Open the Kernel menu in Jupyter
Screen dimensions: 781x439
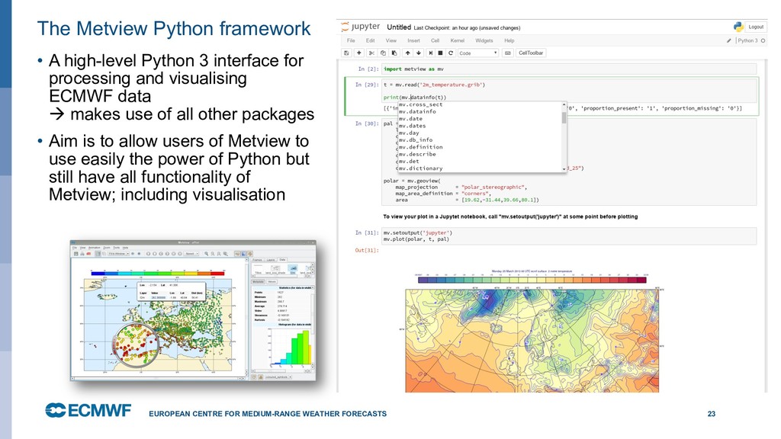tap(457, 40)
